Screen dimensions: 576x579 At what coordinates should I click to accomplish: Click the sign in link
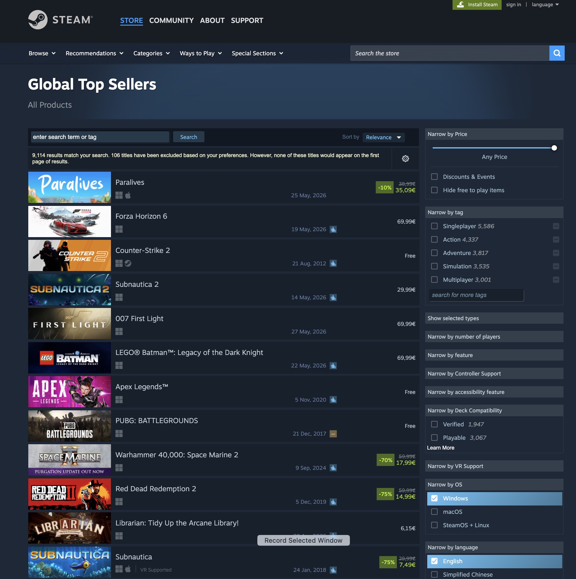pos(513,4)
